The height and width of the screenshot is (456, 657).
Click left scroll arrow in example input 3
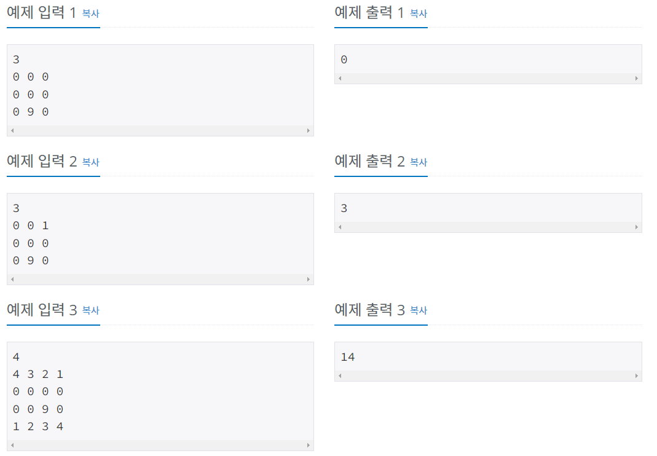[12, 445]
